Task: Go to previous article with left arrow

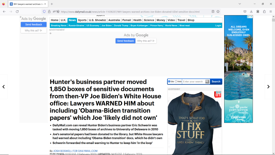Action: 3,87
